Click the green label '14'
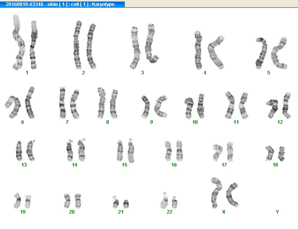298x229 pixels. (x=75, y=165)
